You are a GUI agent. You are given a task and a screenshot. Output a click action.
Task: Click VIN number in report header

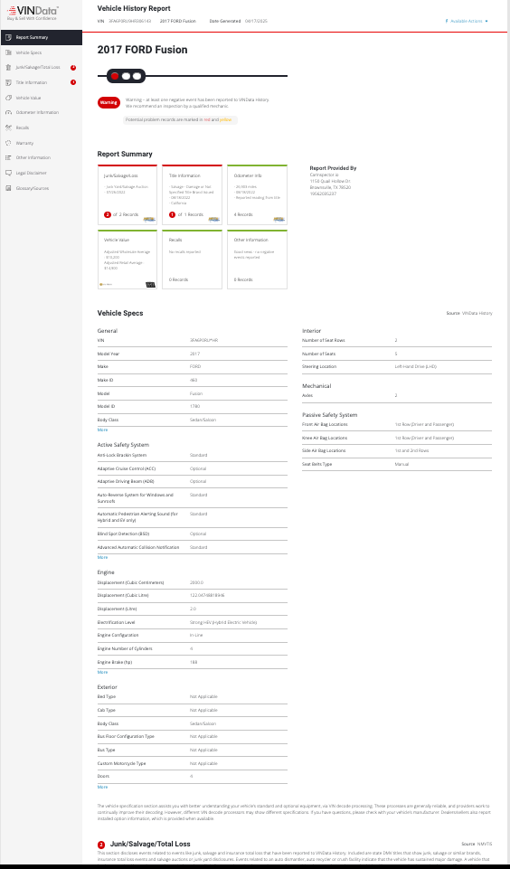coord(129,21)
